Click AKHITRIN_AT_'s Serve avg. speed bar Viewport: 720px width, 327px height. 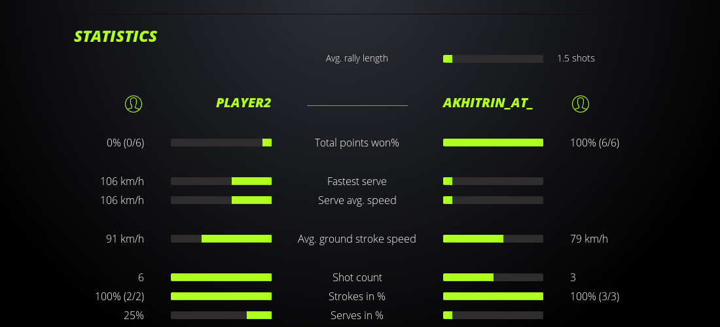(x=493, y=200)
